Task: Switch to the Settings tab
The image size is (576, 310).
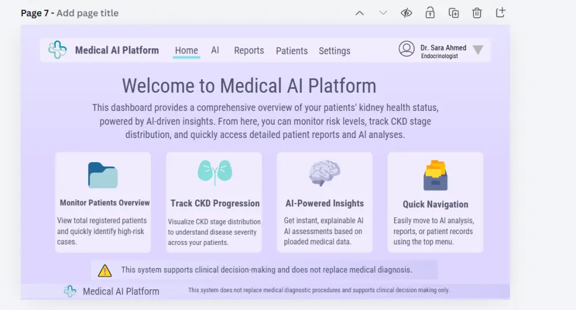Action: tap(334, 51)
